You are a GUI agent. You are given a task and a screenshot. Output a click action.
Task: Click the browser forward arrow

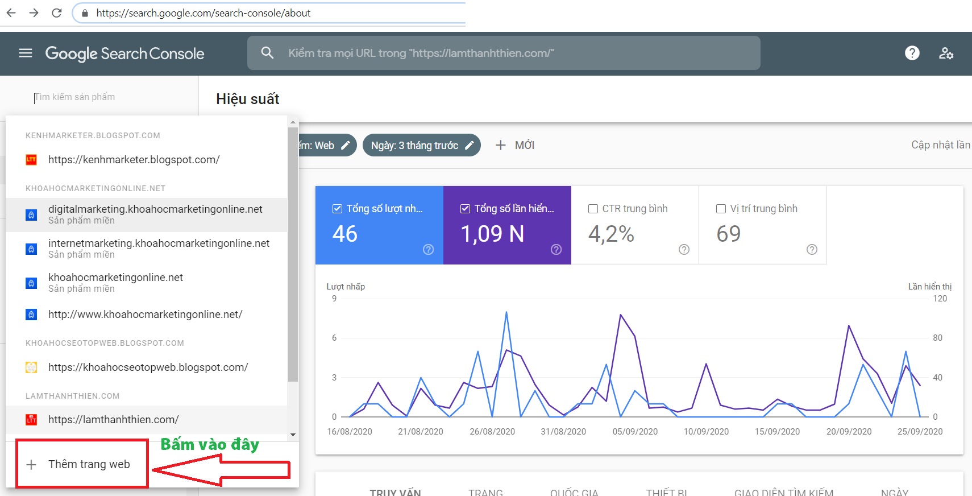pos(34,13)
